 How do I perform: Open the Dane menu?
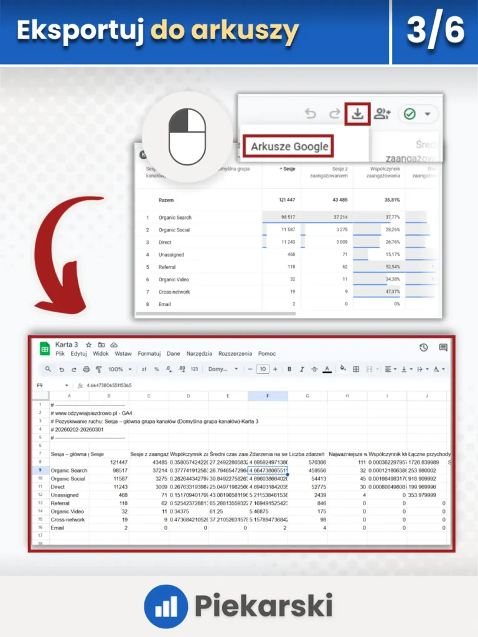point(174,354)
